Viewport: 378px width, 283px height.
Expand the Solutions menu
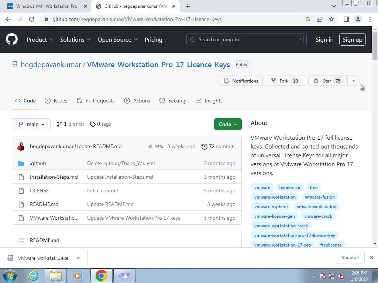75,40
